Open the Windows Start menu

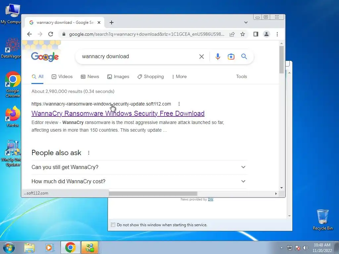(9, 247)
